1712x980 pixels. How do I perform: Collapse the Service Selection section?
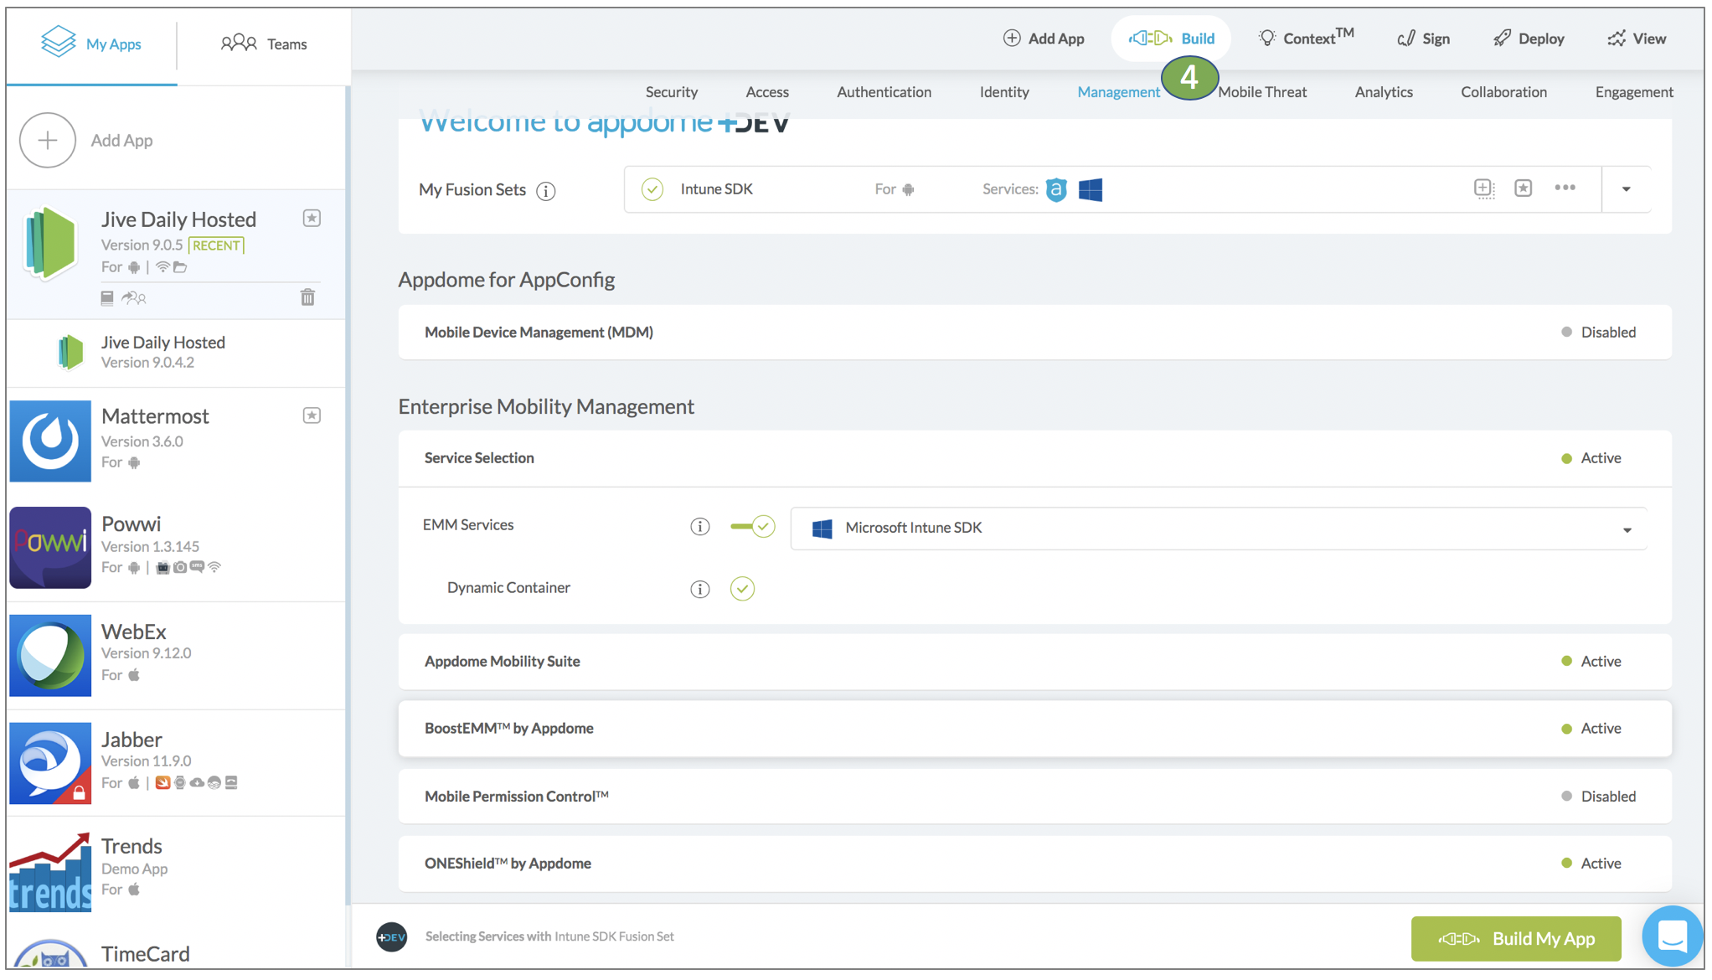pyautogui.click(x=1034, y=458)
